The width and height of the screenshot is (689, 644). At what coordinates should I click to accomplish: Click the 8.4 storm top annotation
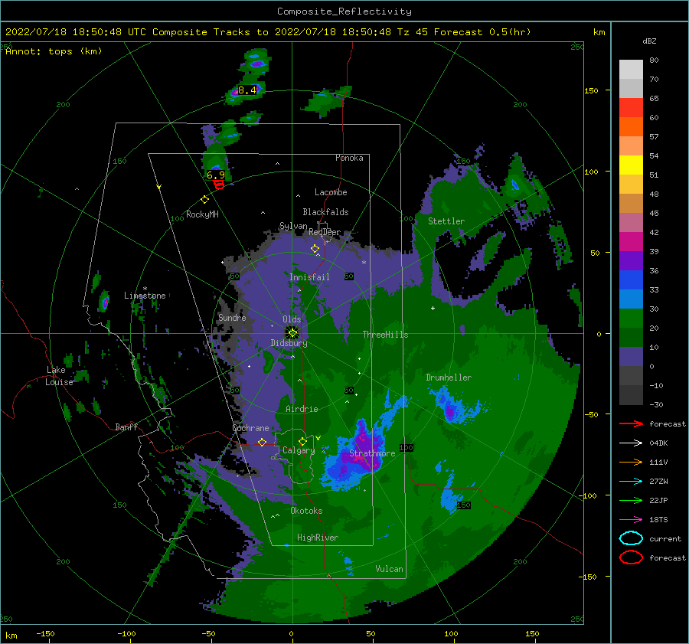[247, 90]
